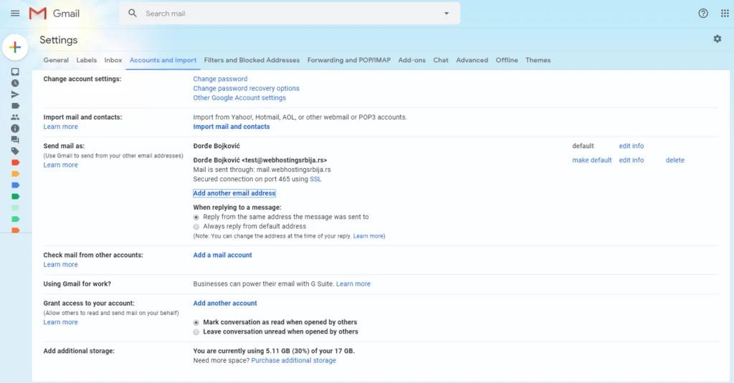Choose 'Leave conversation unread' radio option
Viewport: 734px width, 383px height.
pyautogui.click(x=196, y=331)
